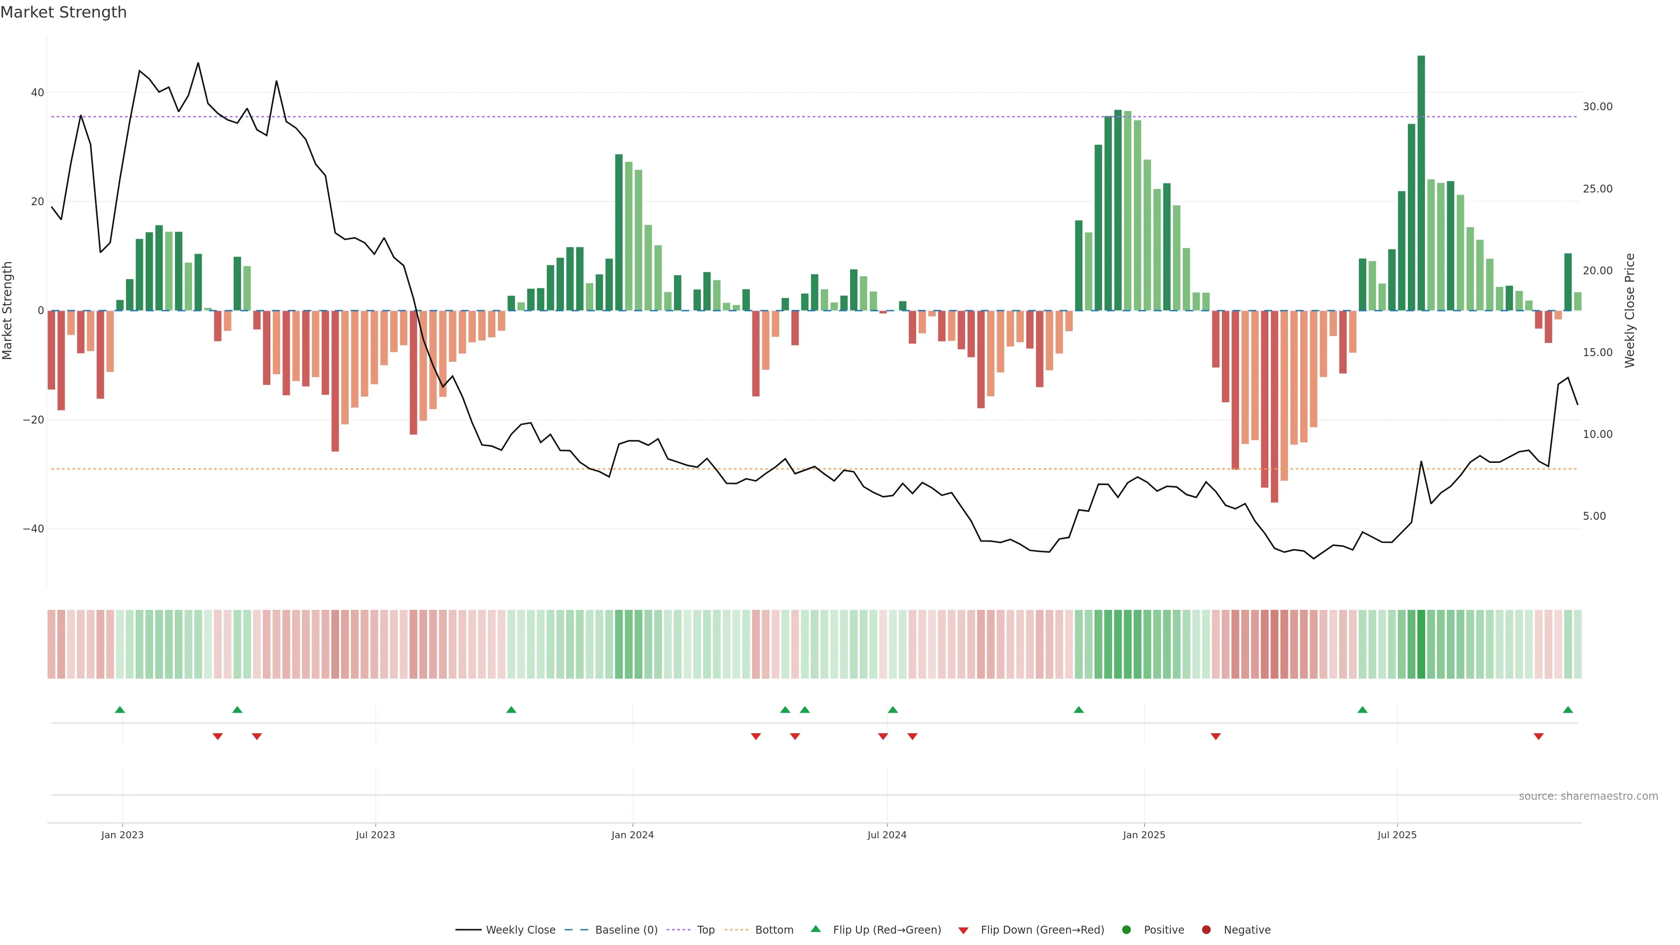1680x945 pixels.
Task: Click the tallest green bar in July 2025
Action: (x=1421, y=182)
